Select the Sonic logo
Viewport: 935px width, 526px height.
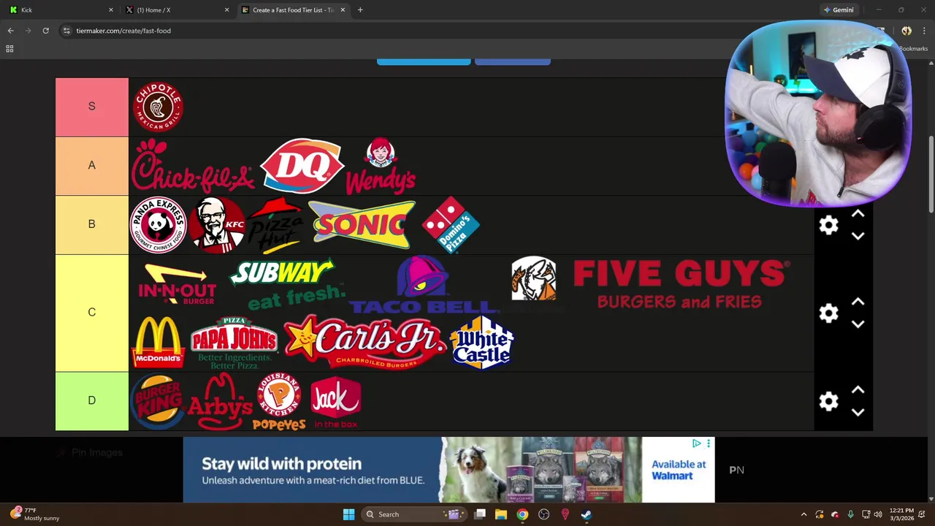(362, 224)
